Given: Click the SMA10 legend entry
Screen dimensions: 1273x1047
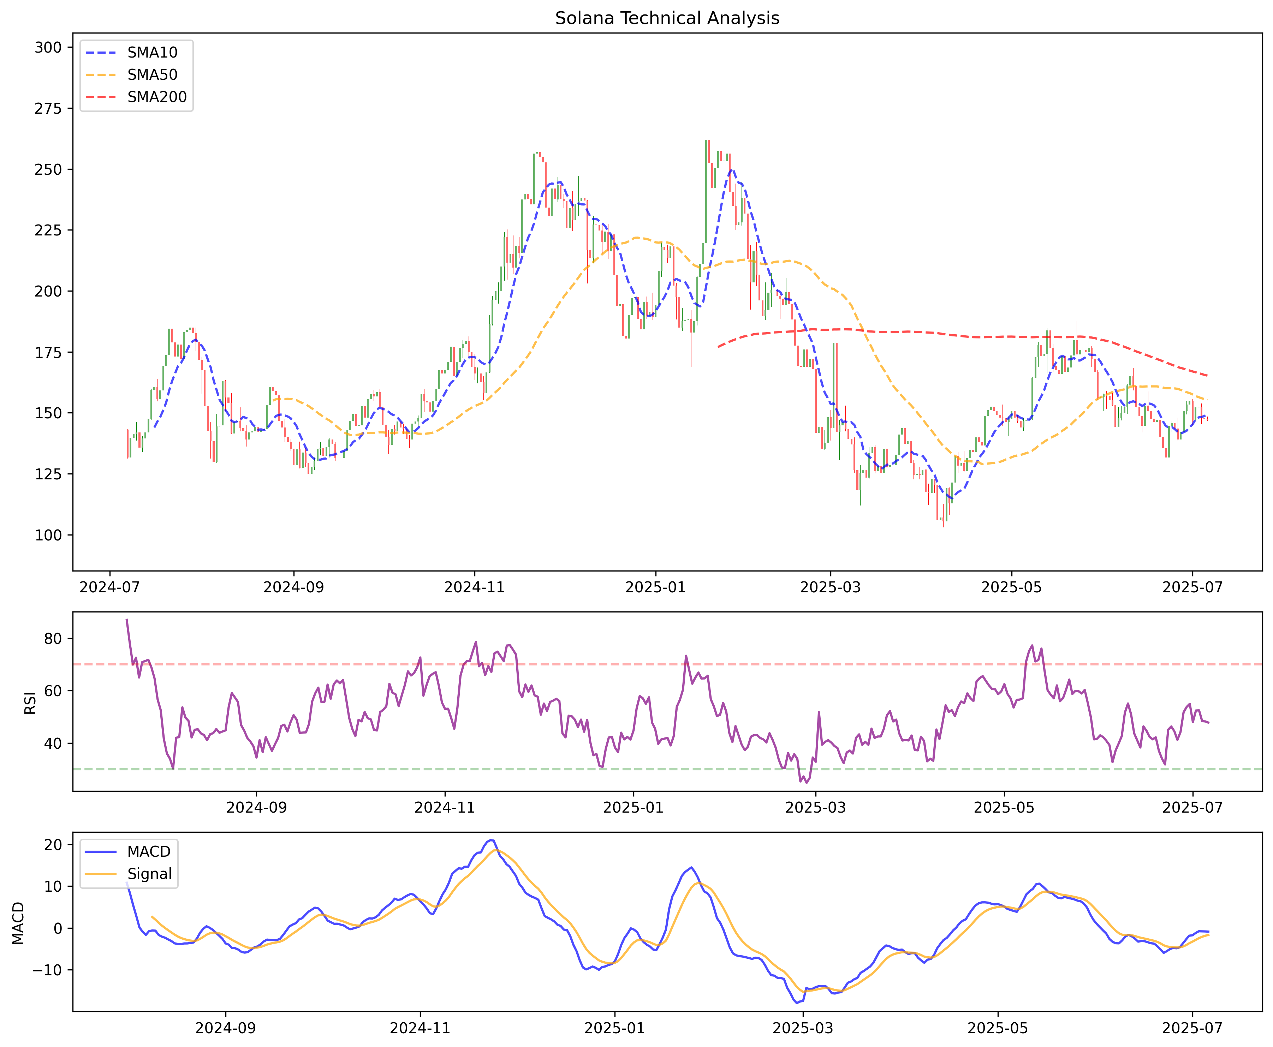Looking at the screenshot, I should (152, 53).
